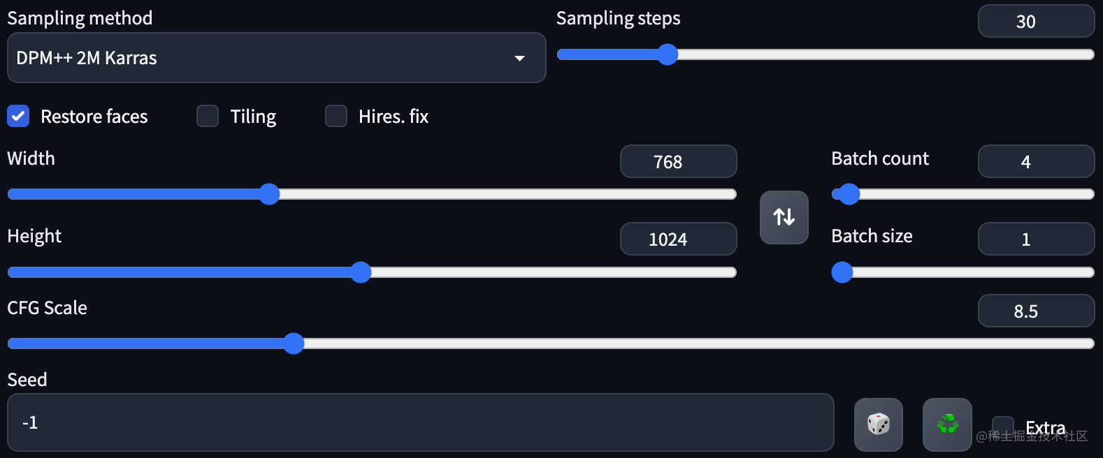The image size is (1103, 458).
Task: Focus the Seed input field
Action: tap(419, 422)
